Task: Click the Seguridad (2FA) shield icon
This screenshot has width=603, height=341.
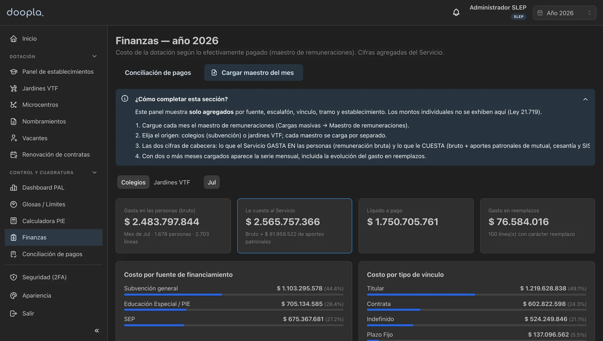Action: tap(13, 277)
